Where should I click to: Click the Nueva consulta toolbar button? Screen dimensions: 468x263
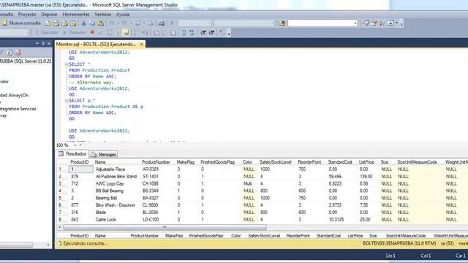pyautogui.click(x=21, y=23)
